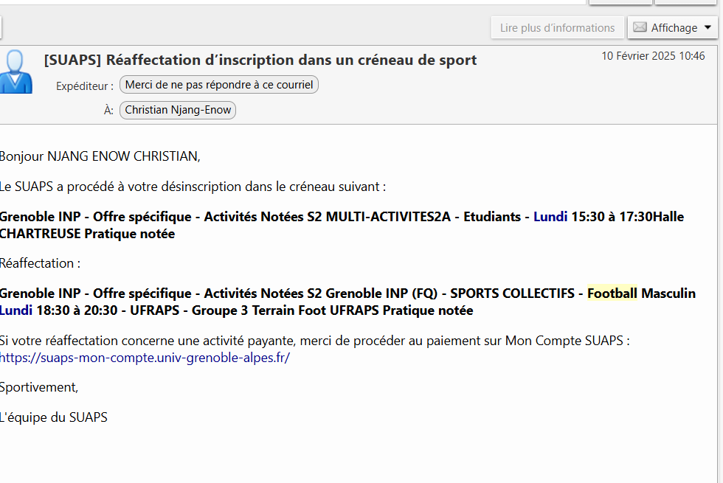Screen dimensions: 723x483
Task: Open the suaps-mon-compte.univ-grenoble-alpes.fr link
Action: pos(145,358)
